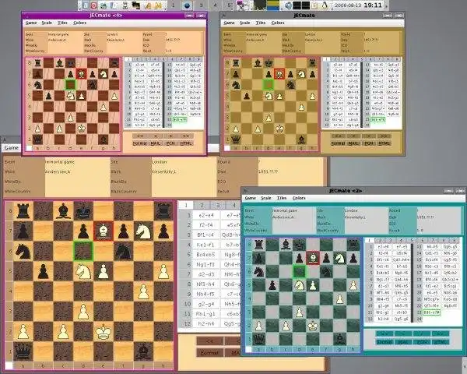Switch to tab 3 in the large window's move list
Screen dimensions: 467x374
point(218,205)
